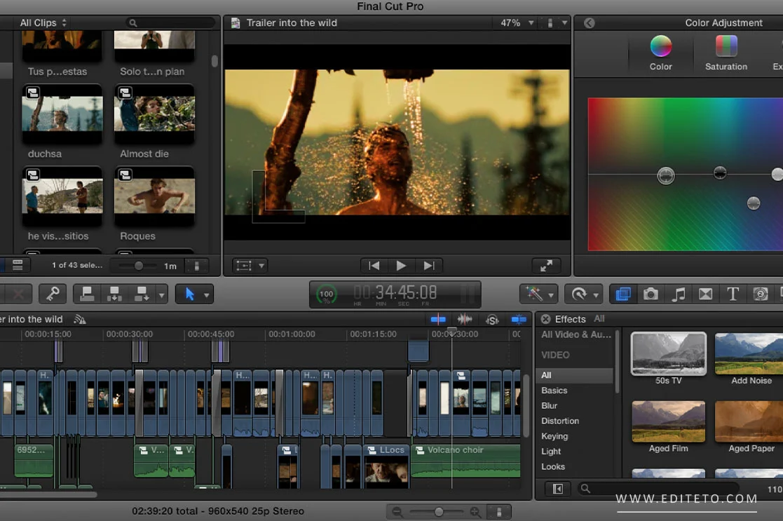This screenshot has width=783, height=521.
Task: Click in the Effects browser search field
Action: pos(659,489)
